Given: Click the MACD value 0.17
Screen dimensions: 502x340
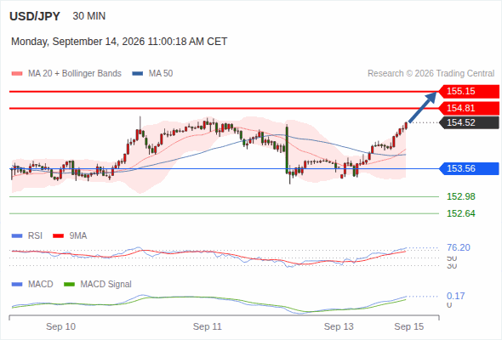Looking at the screenshot, I should [x=455, y=296].
